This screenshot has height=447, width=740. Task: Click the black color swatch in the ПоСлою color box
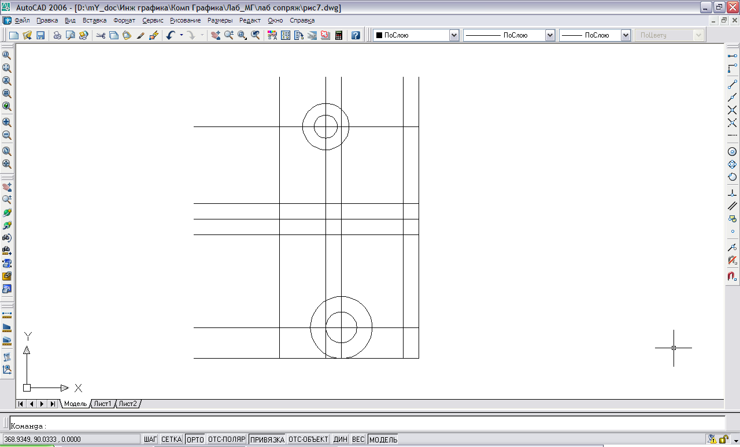pos(379,35)
